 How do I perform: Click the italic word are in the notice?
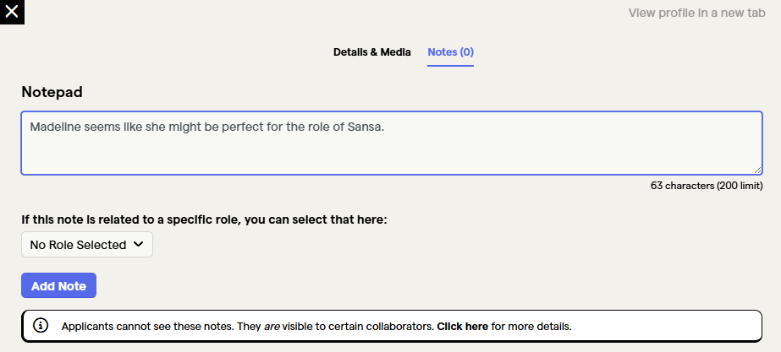pos(272,327)
